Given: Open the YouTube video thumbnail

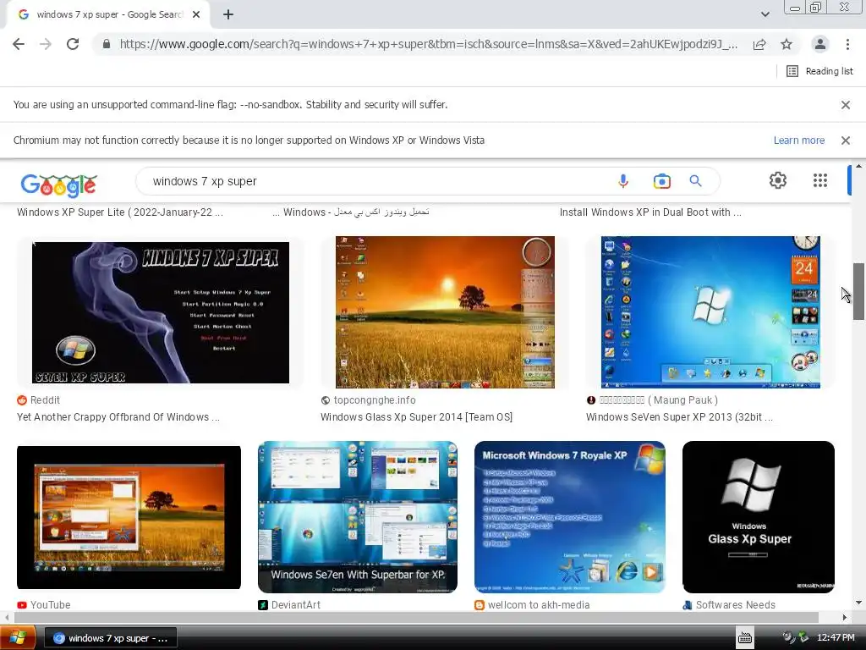Looking at the screenshot, I should [129, 517].
